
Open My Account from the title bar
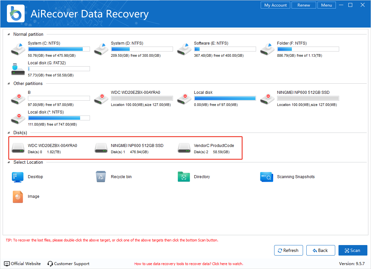(x=275, y=5)
